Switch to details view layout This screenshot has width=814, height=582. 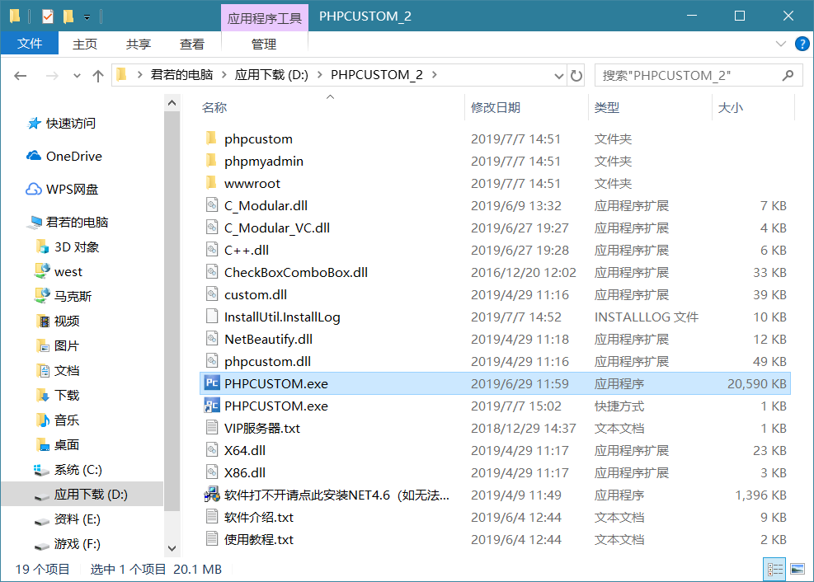774,570
